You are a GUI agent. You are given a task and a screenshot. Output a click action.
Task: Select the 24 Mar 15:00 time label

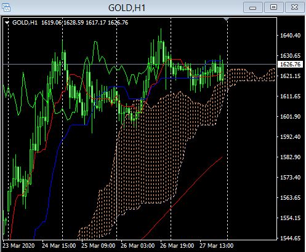point(58,245)
